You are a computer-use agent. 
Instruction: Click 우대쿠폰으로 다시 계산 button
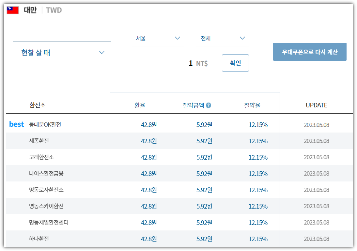pyautogui.click(x=310, y=52)
